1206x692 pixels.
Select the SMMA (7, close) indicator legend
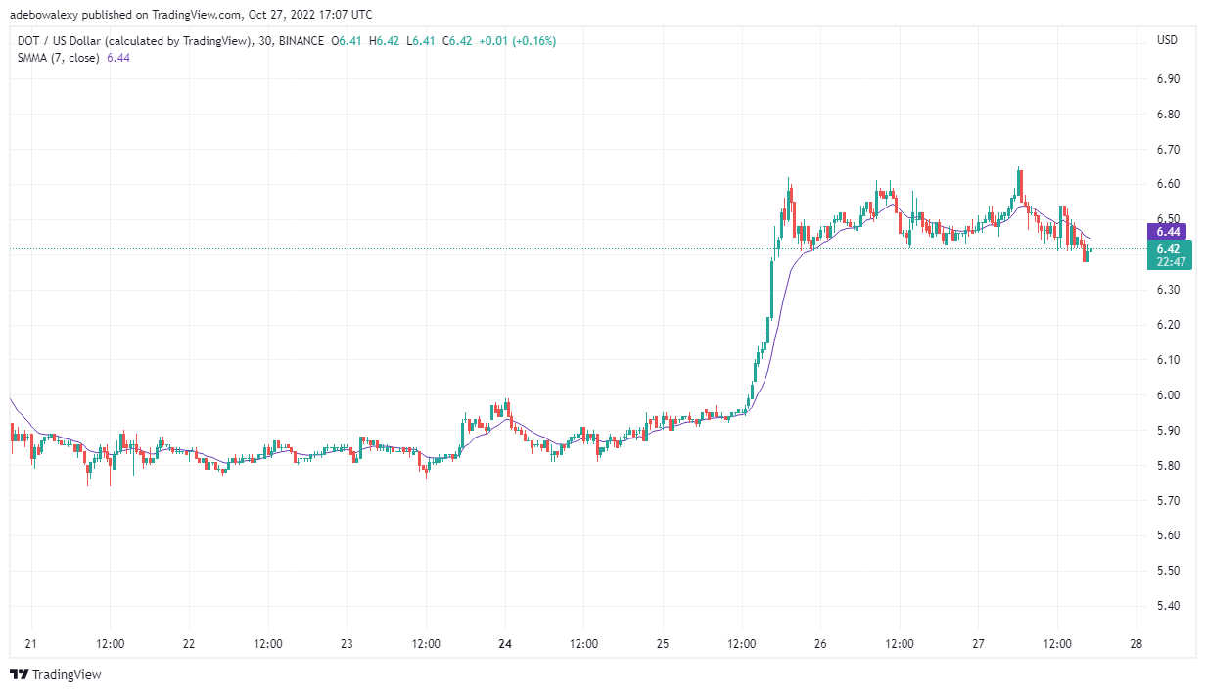click(59, 58)
